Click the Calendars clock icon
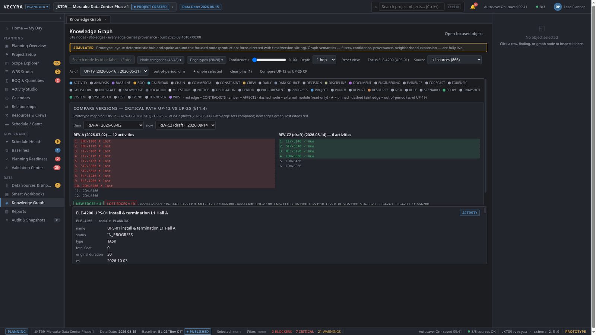 click(x=7, y=98)
